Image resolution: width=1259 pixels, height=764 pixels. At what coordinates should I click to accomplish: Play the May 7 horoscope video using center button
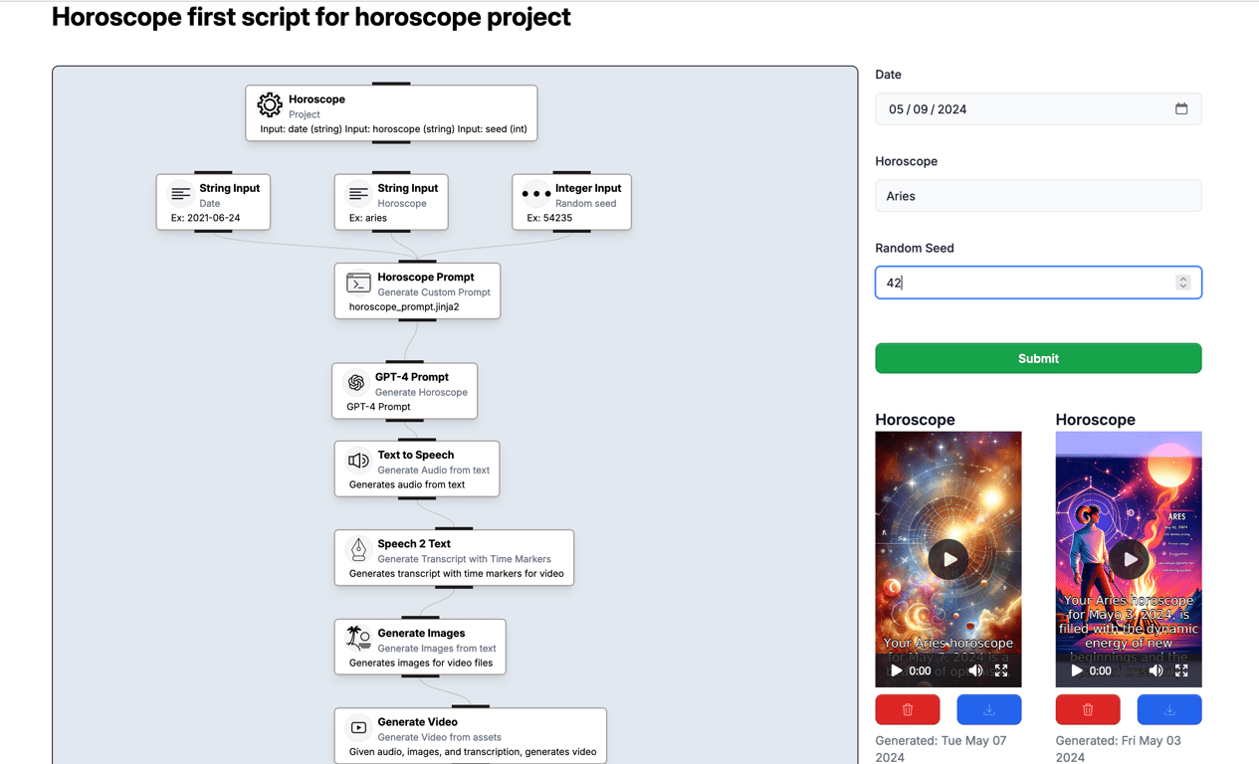(x=948, y=559)
